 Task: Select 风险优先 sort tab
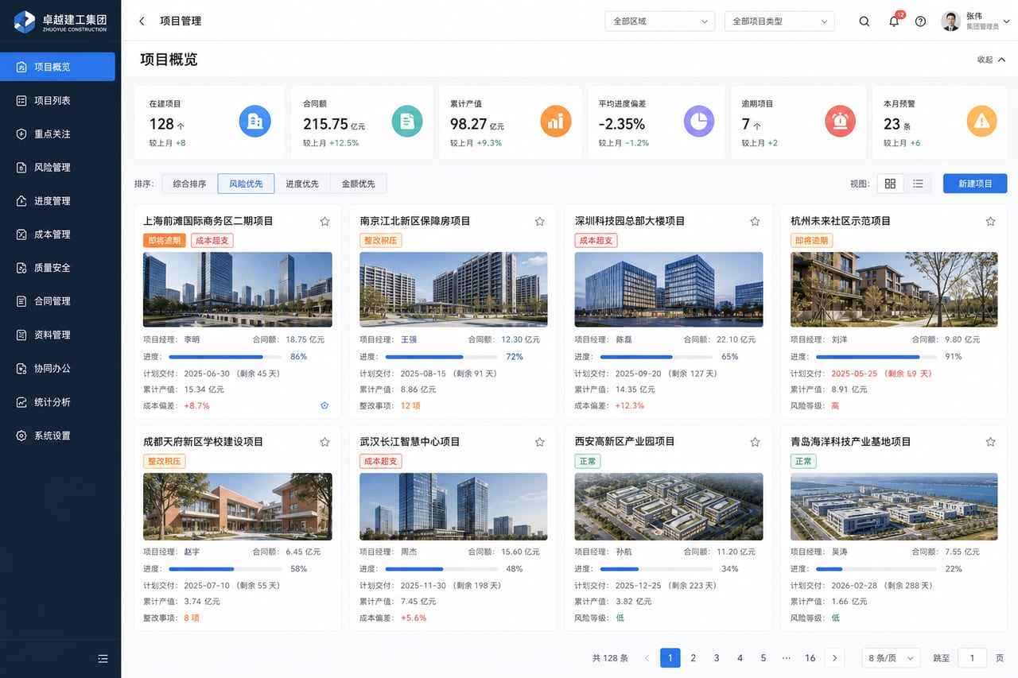246,184
